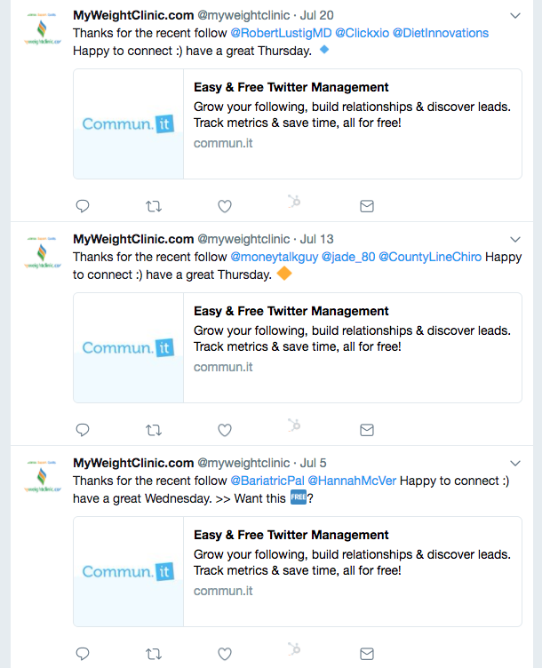Retweet the Jul 5 tweet

click(x=154, y=654)
